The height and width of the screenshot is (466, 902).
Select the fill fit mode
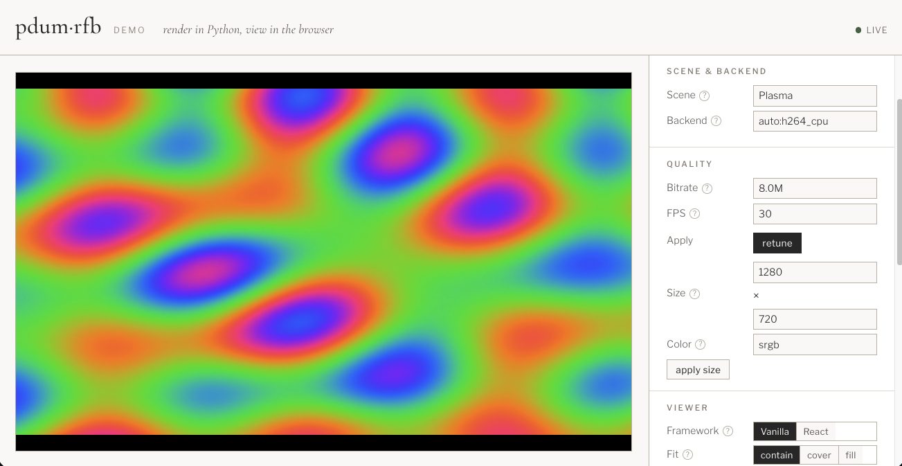point(851,455)
